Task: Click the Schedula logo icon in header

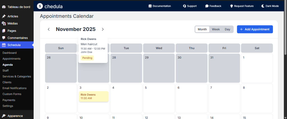Action: (40, 6)
